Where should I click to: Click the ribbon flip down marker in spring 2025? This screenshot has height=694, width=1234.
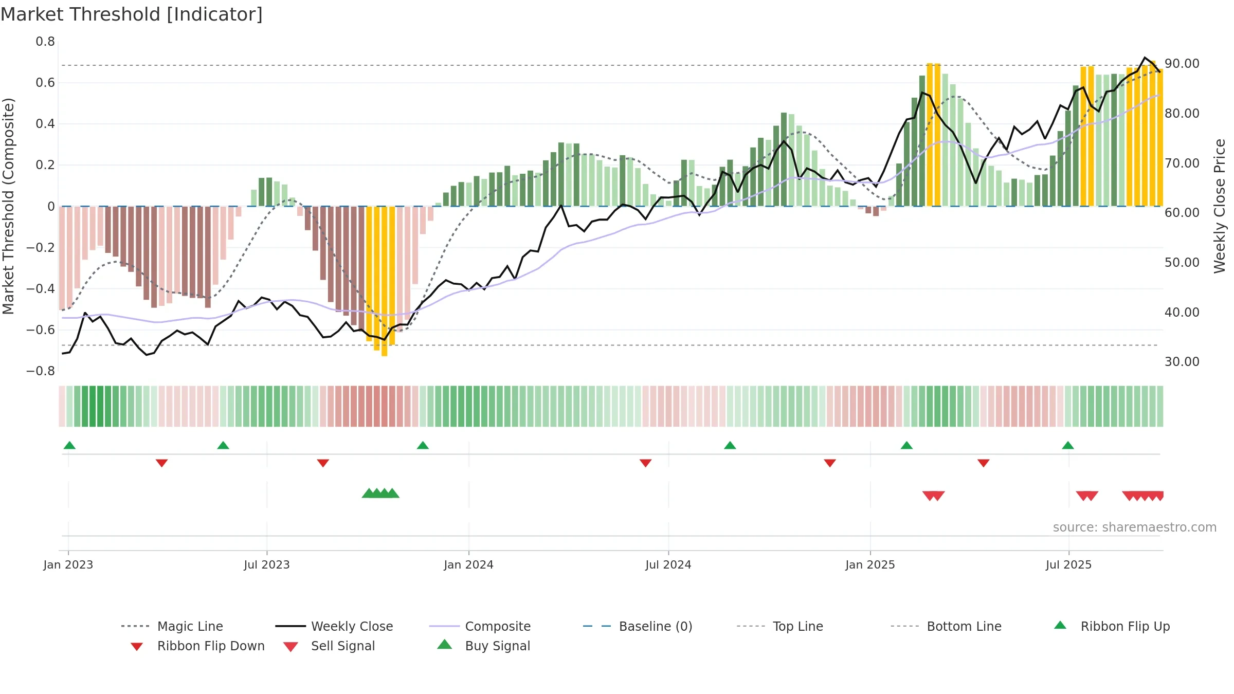pyautogui.click(x=984, y=463)
